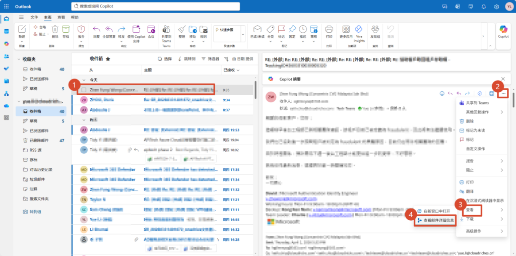Click the 打印 (Print) icon in ribbon
This screenshot has width=516, height=256.
coord(329,29)
